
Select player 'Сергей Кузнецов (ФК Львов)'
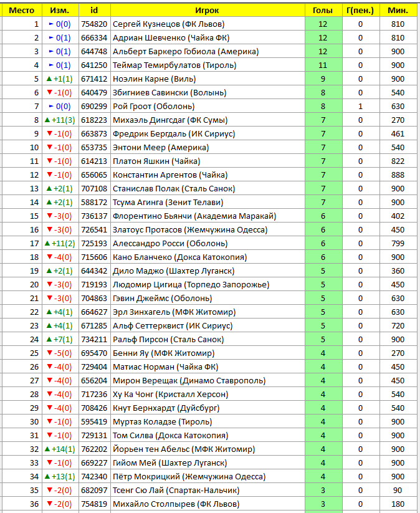[208, 24]
